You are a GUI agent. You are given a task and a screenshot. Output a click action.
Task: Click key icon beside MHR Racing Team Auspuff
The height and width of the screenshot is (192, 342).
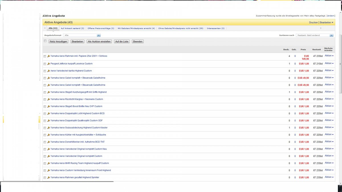pyautogui.click(x=48, y=163)
